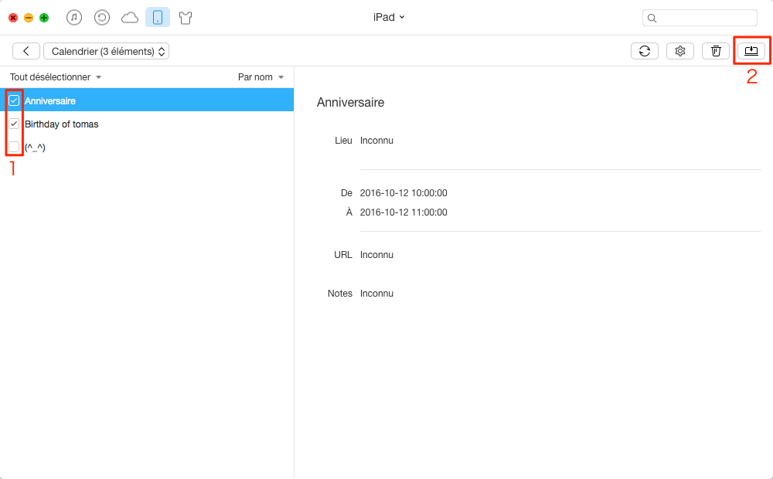Viewport: 773px width, 479px height.
Task: Open the T-shirt skin icon
Action: [x=186, y=19]
